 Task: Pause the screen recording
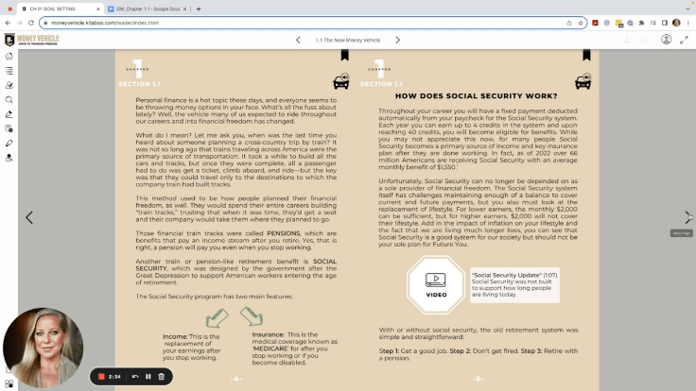[x=148, y=377]
